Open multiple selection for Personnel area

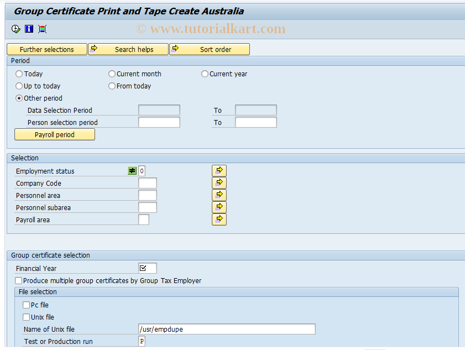tap(219, 195)
